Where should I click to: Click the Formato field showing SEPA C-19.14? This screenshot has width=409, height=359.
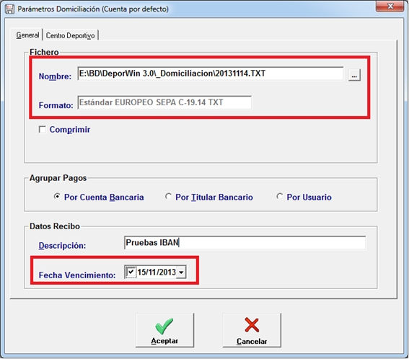coord(164,102)
